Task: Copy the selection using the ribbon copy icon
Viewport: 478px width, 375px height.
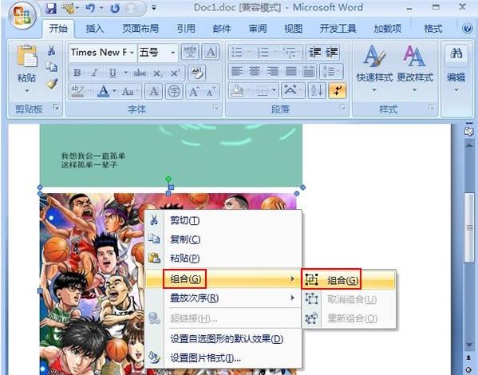Action: (52, 66)
